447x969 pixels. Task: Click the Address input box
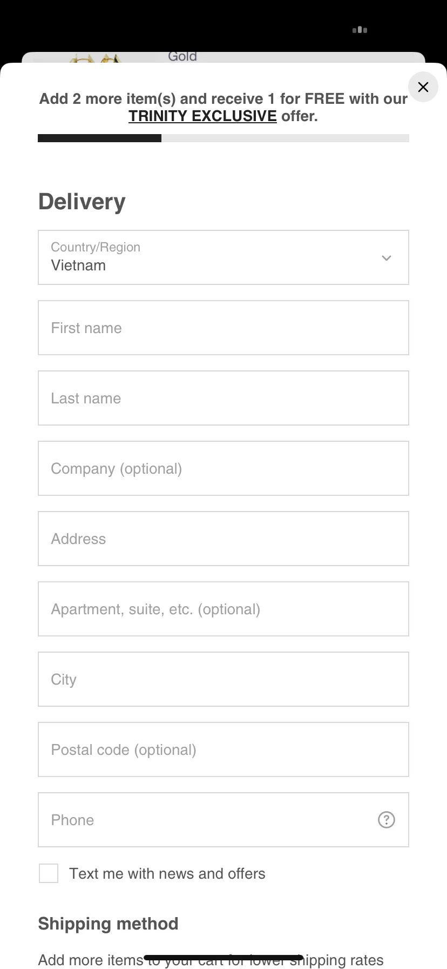tap(223, 539)
